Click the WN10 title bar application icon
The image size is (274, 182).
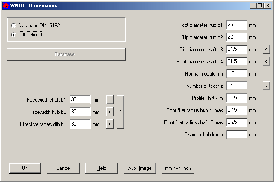[x=5, y=6]
